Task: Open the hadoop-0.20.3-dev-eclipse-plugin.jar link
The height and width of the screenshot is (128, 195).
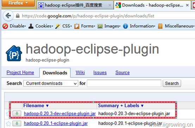Action: (x=60, y=114)
